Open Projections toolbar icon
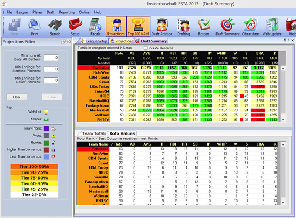Image resolution: width=296 pixels, height=218 pixels. point(116,26)
